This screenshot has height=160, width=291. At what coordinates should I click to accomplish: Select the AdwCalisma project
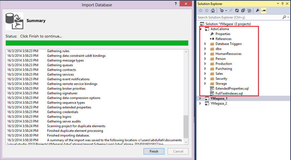tap(220, 29)
